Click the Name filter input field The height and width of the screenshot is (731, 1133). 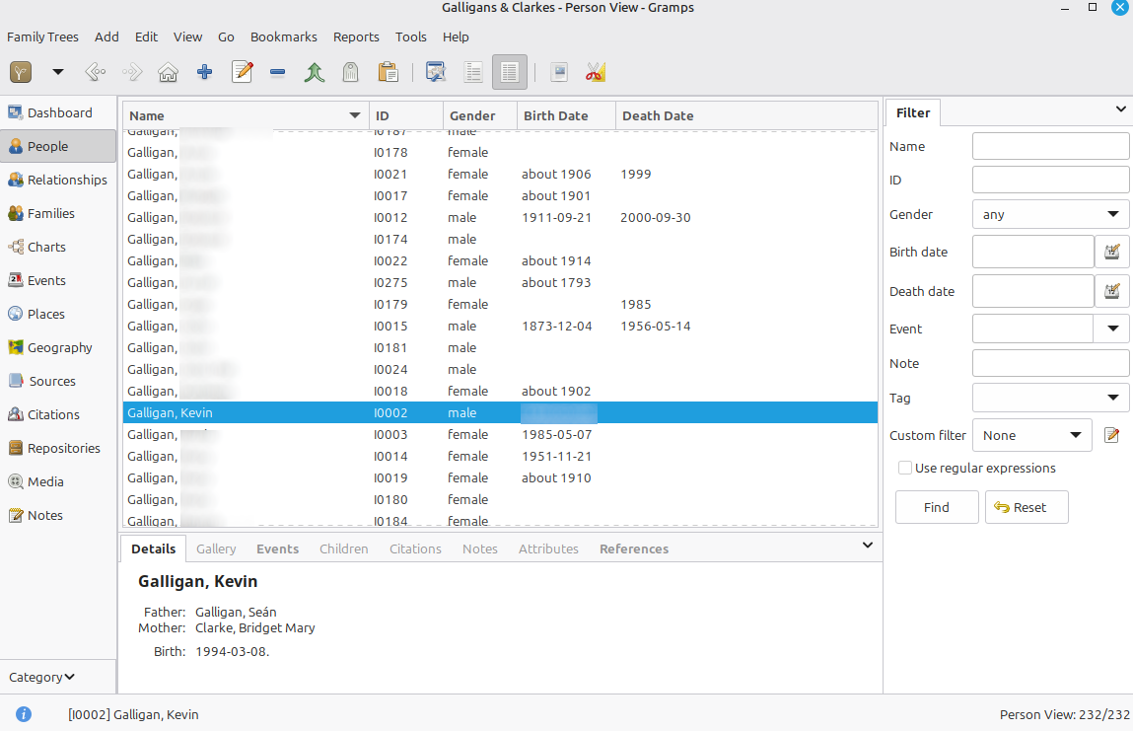click(x=1050, y=146)
